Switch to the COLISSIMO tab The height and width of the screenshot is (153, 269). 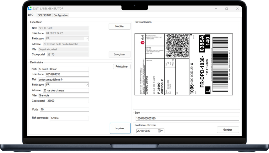tap(44, 15)
